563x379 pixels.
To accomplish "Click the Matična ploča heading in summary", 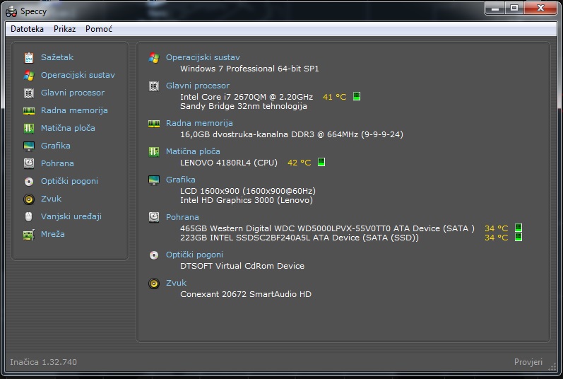I will [193, 151].
